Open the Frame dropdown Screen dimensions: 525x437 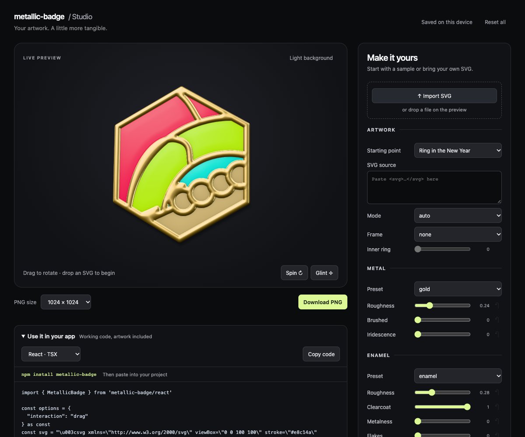[x=458, y=234]
